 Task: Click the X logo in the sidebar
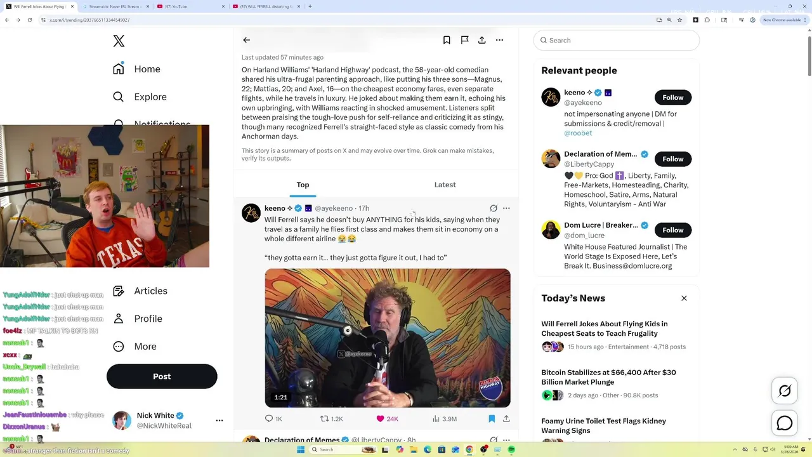[119, 41]
